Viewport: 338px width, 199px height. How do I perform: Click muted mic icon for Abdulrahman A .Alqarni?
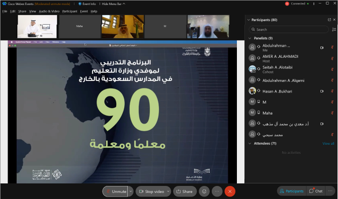tap(332, 80)
